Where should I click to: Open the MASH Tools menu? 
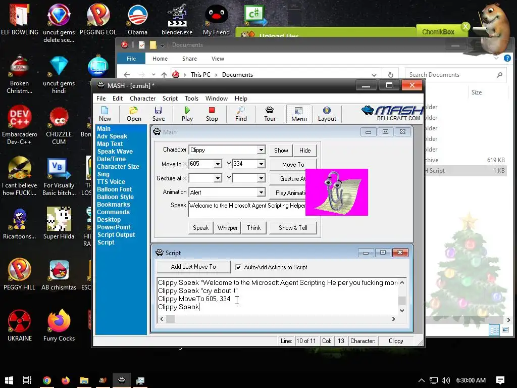(x=191, y=99)
